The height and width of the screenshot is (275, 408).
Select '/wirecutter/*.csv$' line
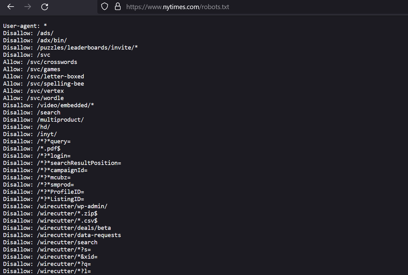click(x=50, y=220)
